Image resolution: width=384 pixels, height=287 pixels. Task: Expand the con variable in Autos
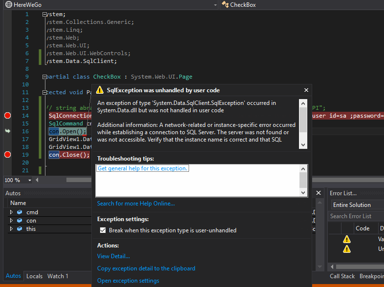coord(11,221)
